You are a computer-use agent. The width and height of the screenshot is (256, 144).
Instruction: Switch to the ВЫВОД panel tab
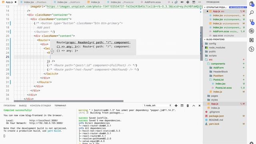[23, 106]
